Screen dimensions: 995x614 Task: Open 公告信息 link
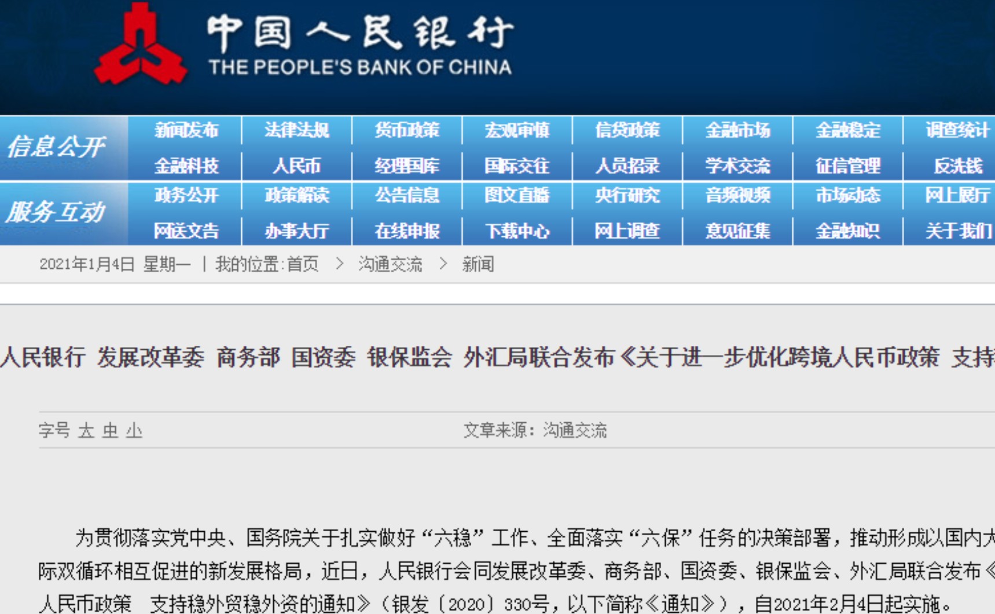tap(407, 195)
